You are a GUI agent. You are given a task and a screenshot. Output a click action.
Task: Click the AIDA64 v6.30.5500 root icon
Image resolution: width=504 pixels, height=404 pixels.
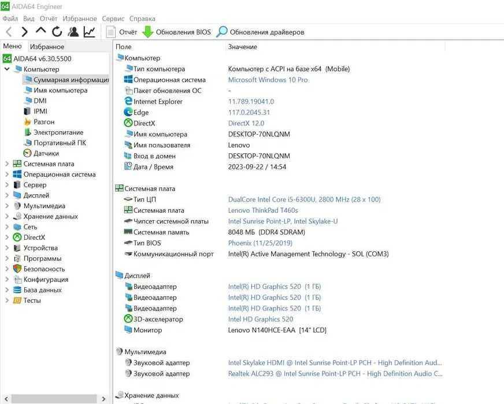coord(7,58)
